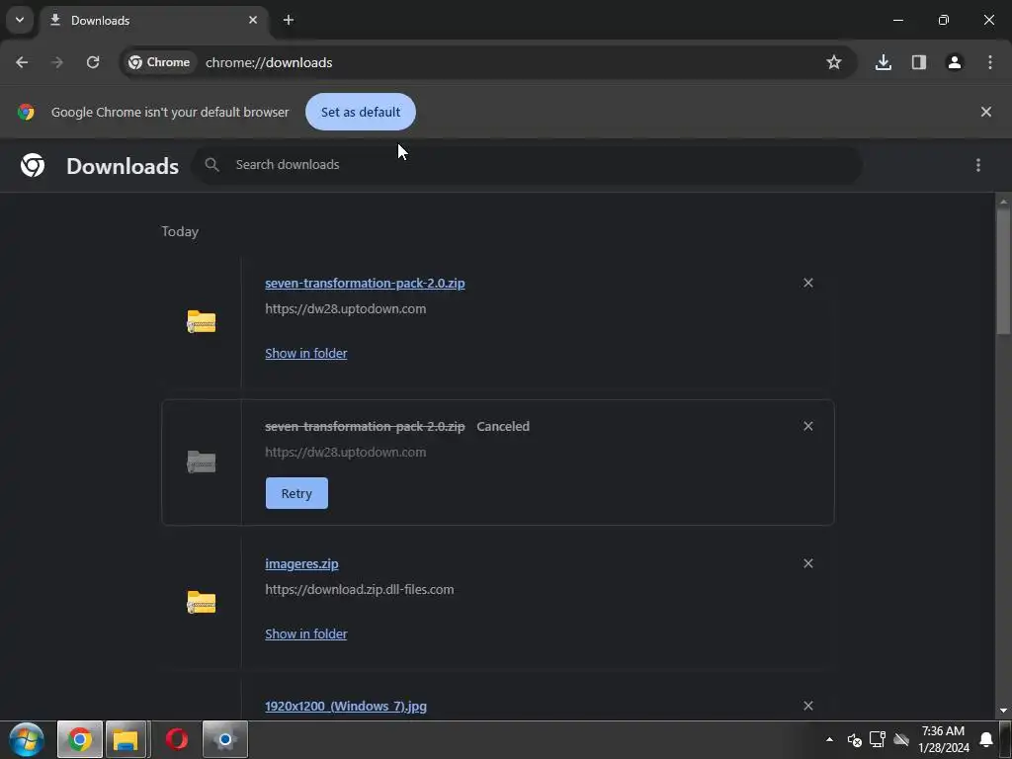
Task: Remove imageres.zip from the list
Action: coord(808,563)
